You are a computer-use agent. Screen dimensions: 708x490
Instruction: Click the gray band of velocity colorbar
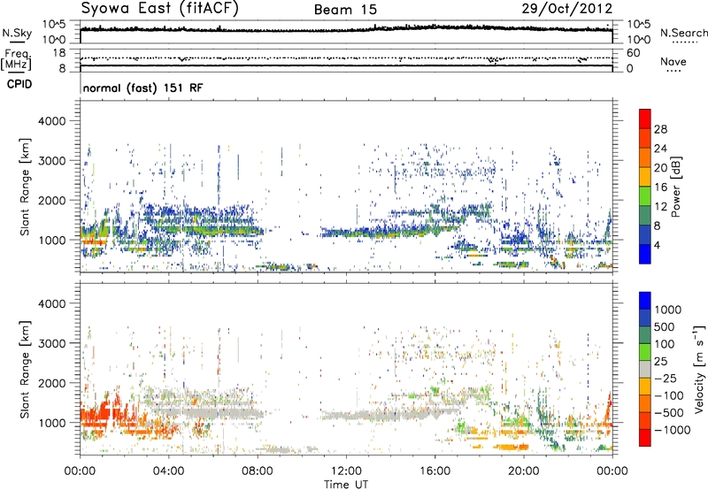tap(645, 369)
